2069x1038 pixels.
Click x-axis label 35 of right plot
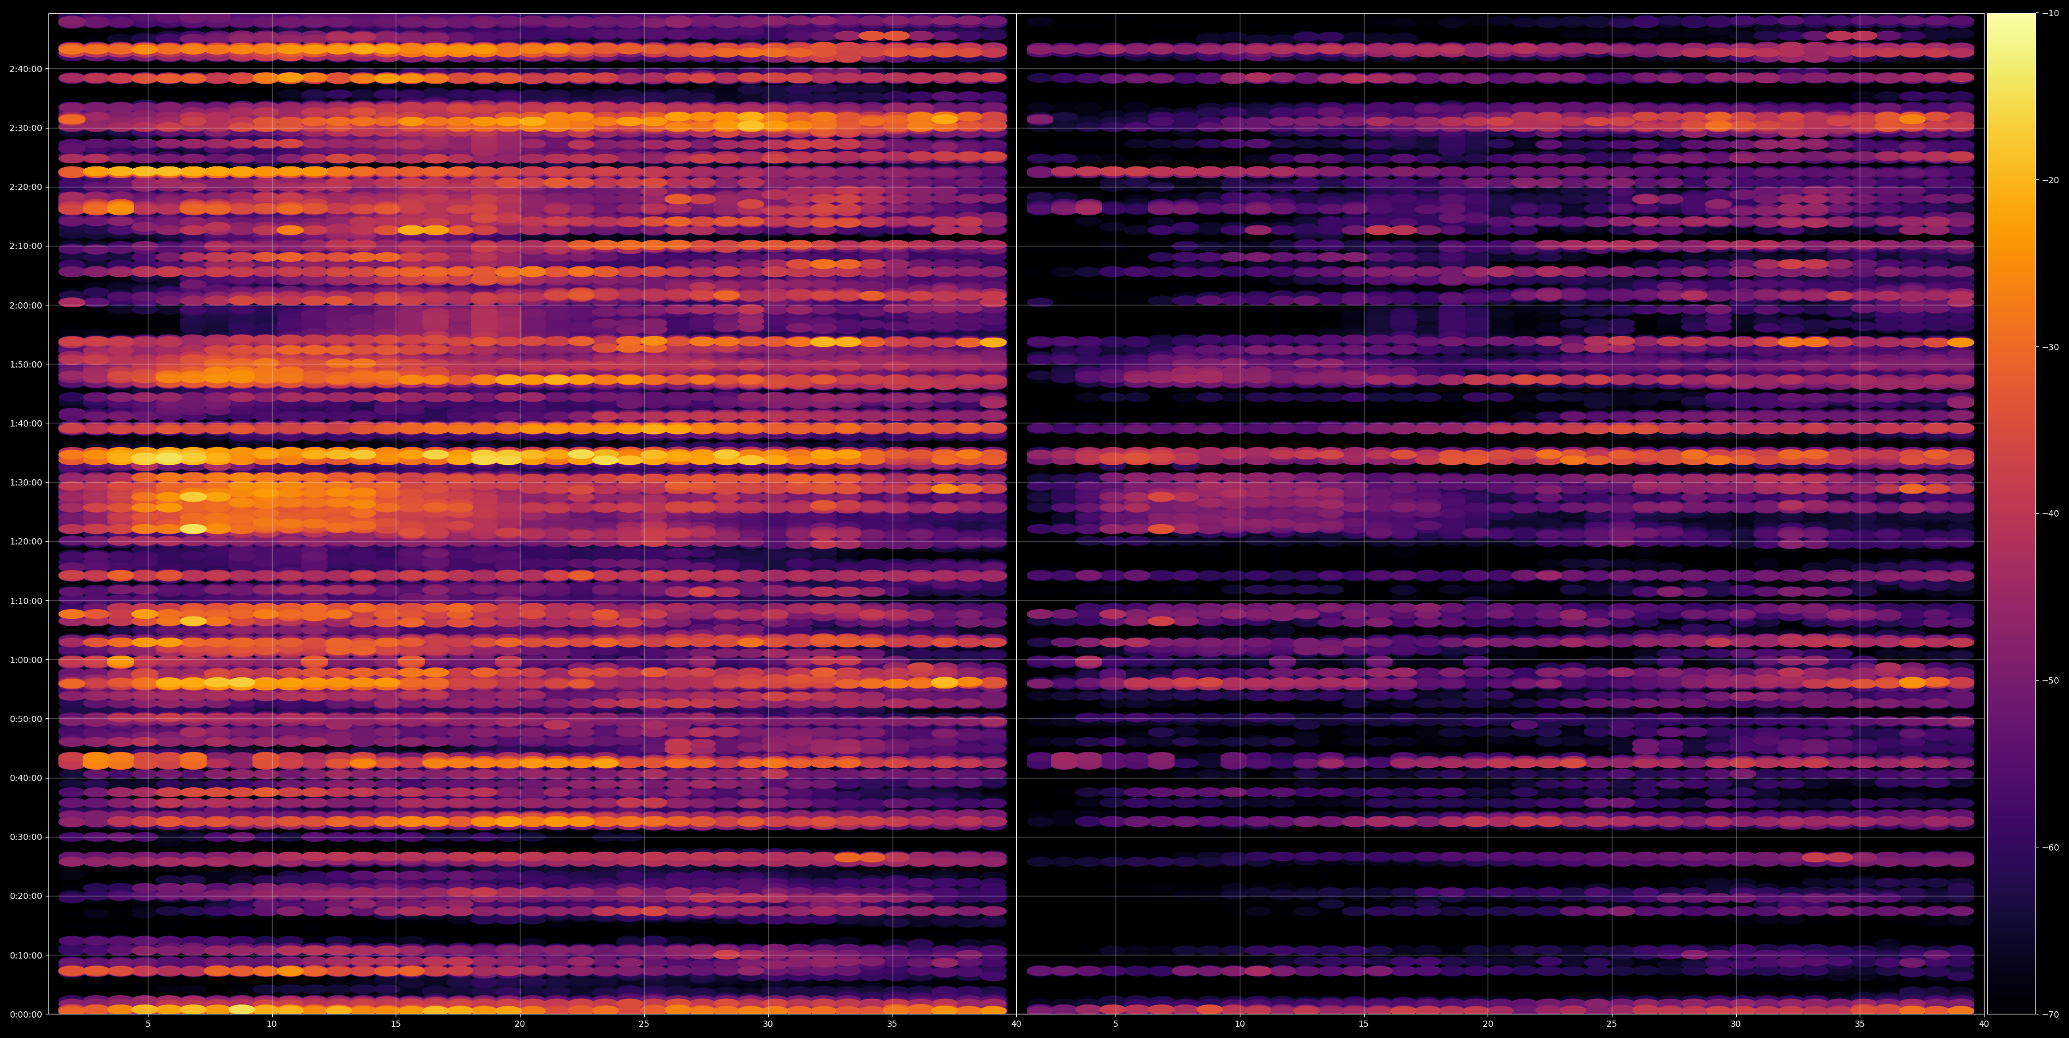[x=1860, y=1024]
